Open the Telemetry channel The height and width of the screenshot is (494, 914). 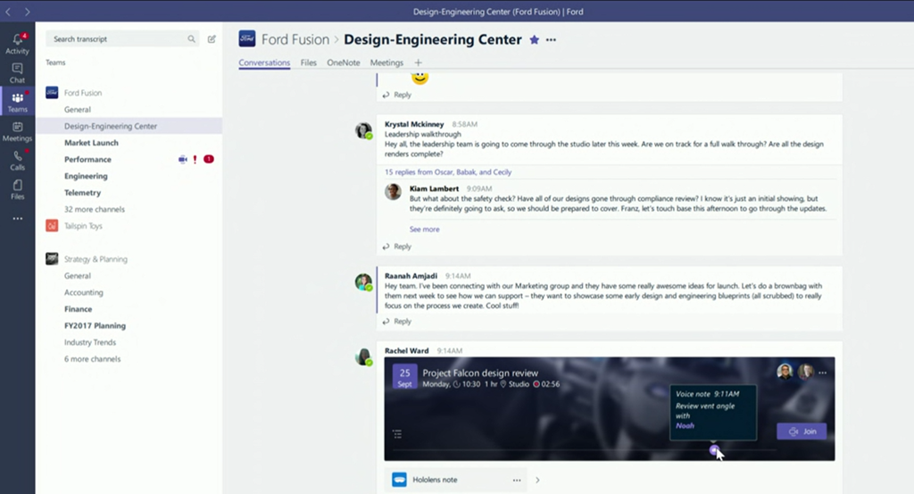tap(82, 192)
